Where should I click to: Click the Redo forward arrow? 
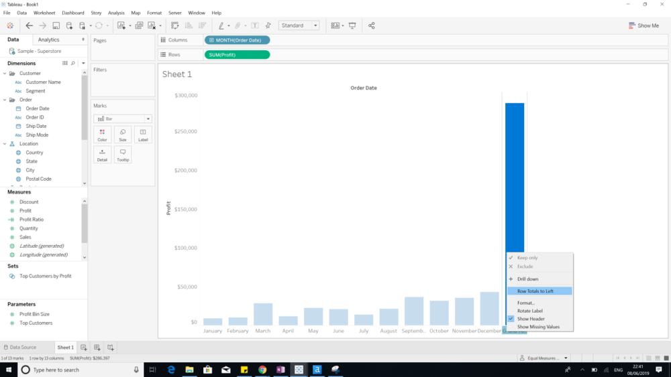42,25
